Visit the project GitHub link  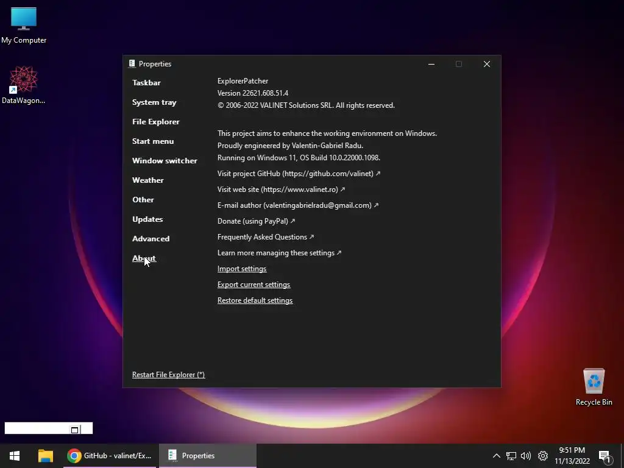click(x=299, y=174)
